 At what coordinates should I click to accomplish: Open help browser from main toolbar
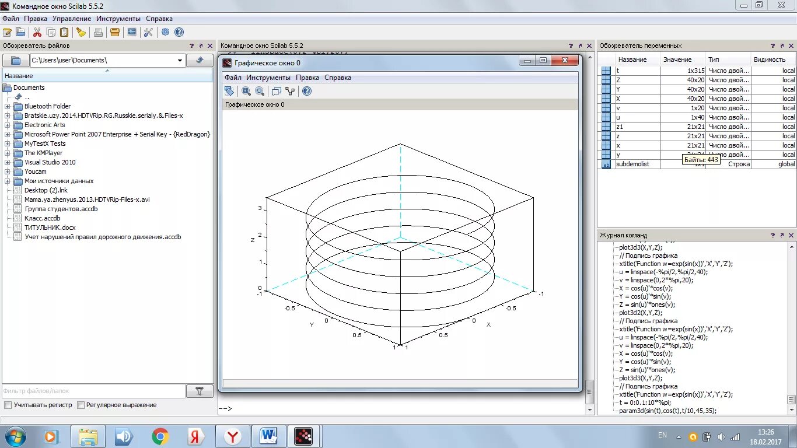tap(179, 32)
